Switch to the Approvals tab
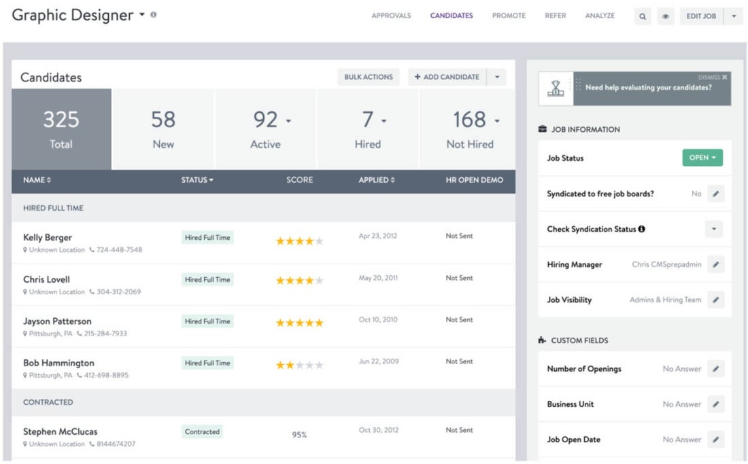The width and height of the screenshot is (748, 464). coord(391,15)
